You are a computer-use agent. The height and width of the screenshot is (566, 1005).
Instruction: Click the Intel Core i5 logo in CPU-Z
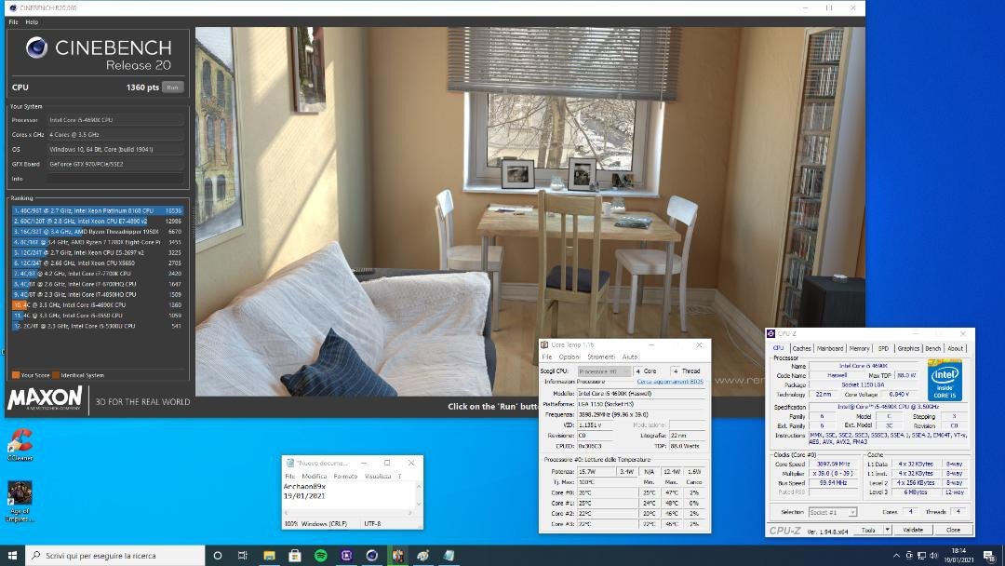945,380
